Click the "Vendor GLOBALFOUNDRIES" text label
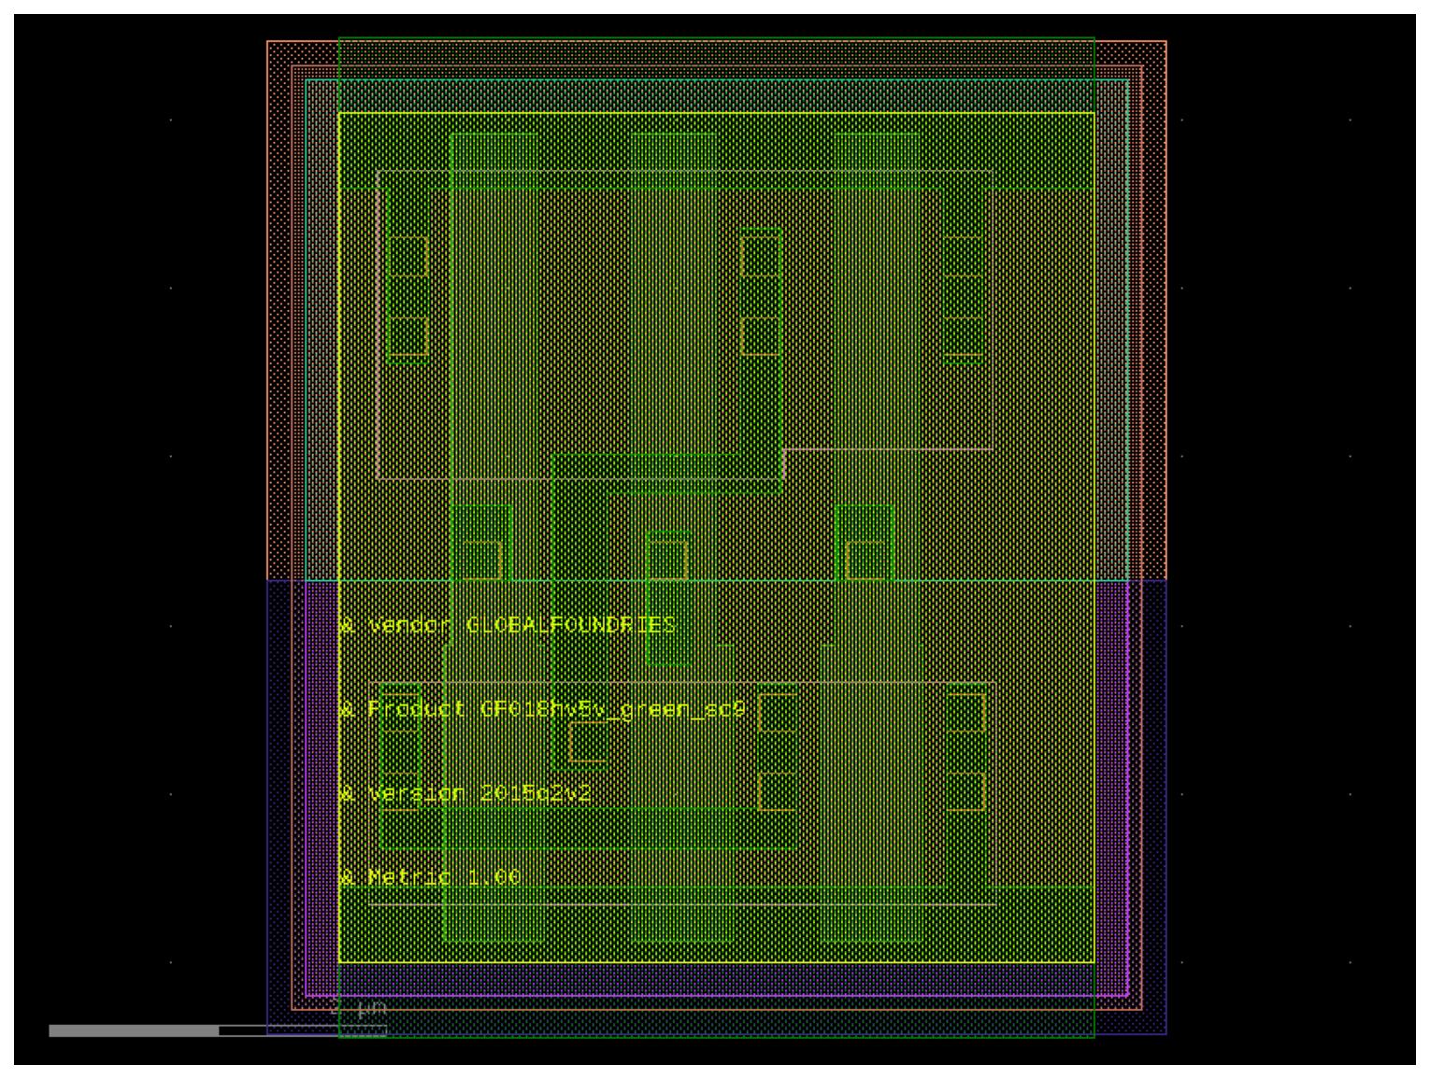Viewport: 1430px width, 1079px height. pyautogui.click(x=522, y=625)
